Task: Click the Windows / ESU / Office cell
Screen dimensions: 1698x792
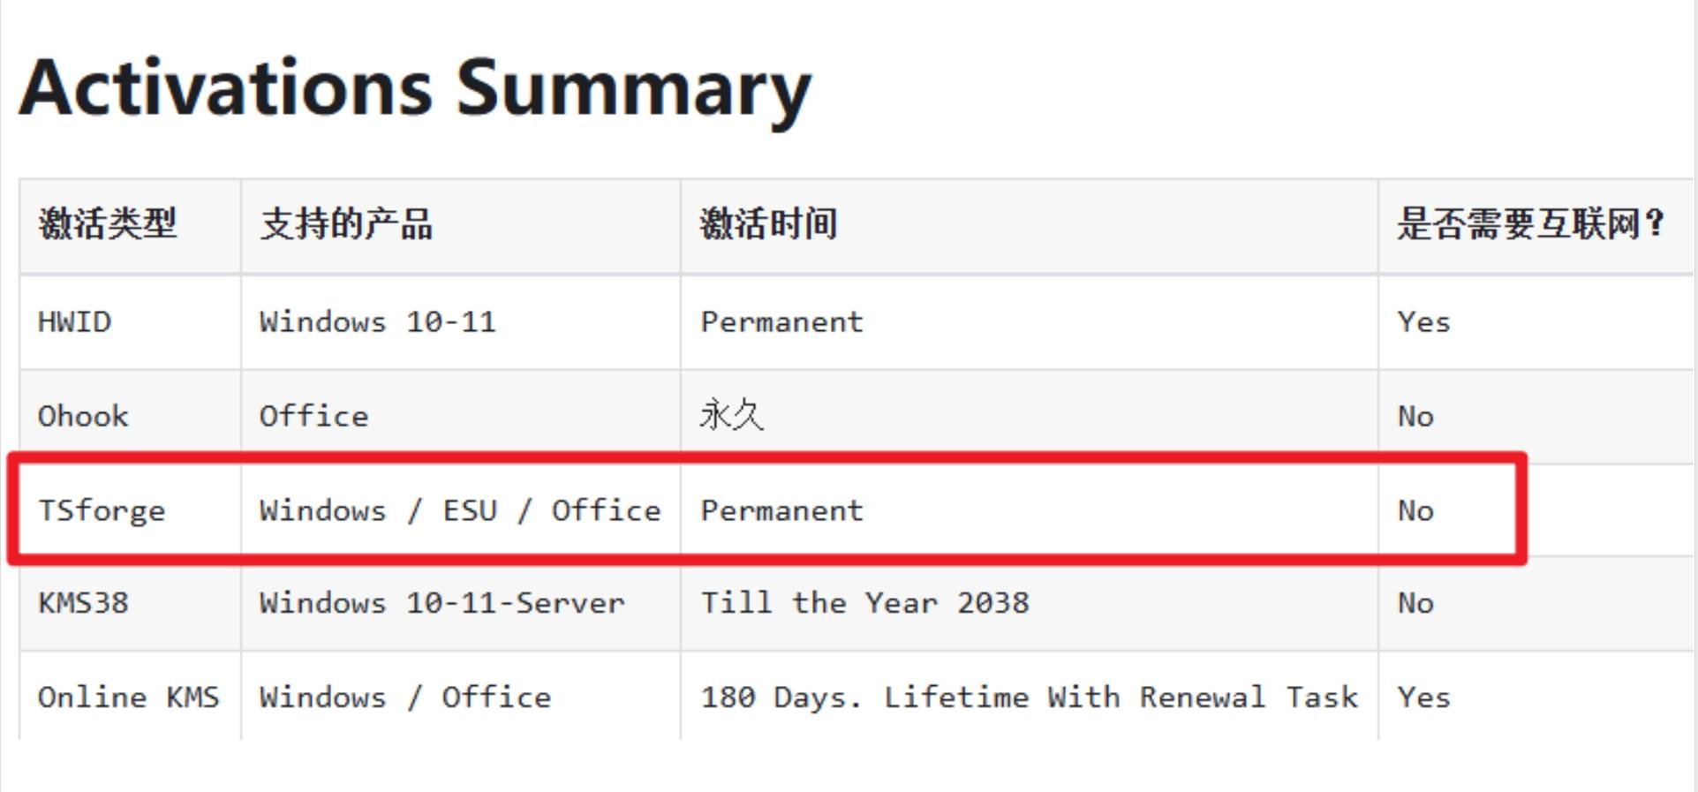Action: pyautogui.click(x=460, y=510)
